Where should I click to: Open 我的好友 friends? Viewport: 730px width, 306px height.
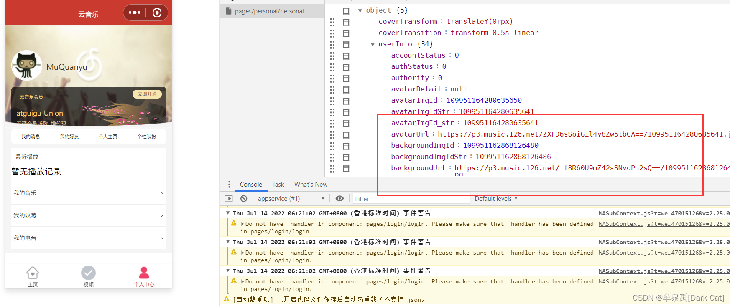pyautogui.click(x=69, y=137)
